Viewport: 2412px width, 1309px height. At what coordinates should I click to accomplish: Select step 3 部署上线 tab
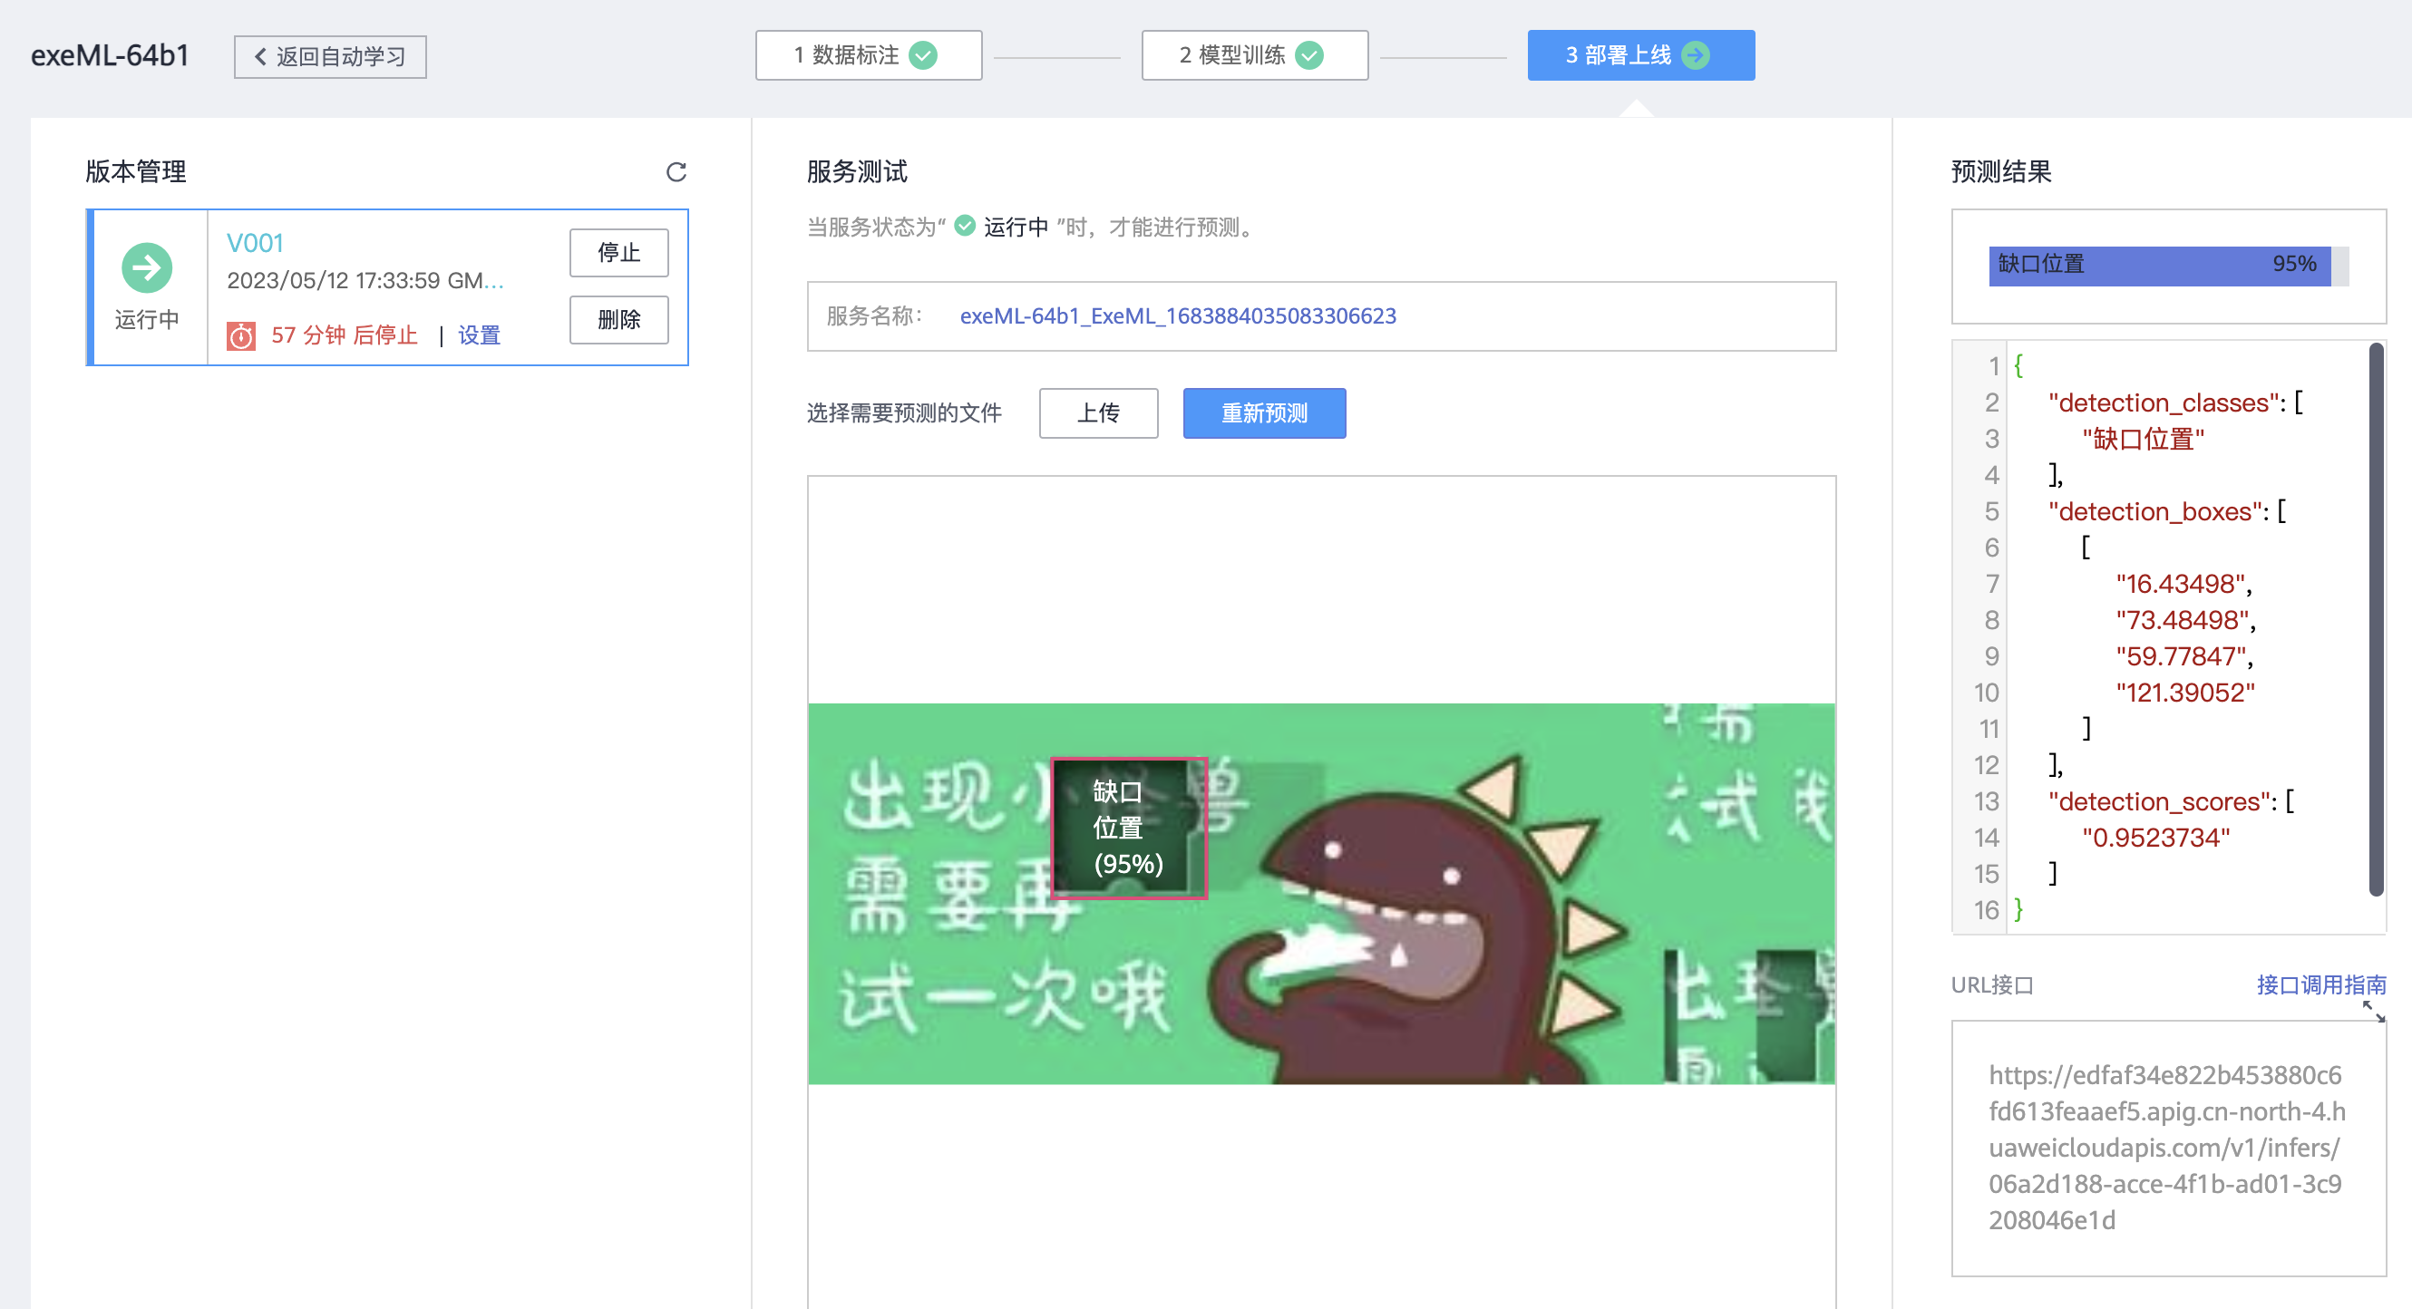[x=1639, y=55]
